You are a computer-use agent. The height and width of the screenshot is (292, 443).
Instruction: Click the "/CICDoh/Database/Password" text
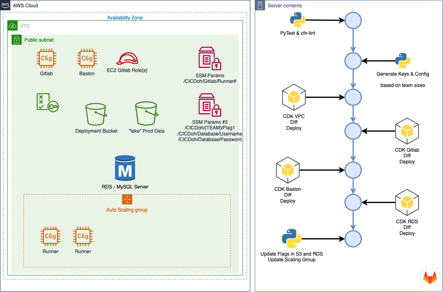click(x=210, y=140)
